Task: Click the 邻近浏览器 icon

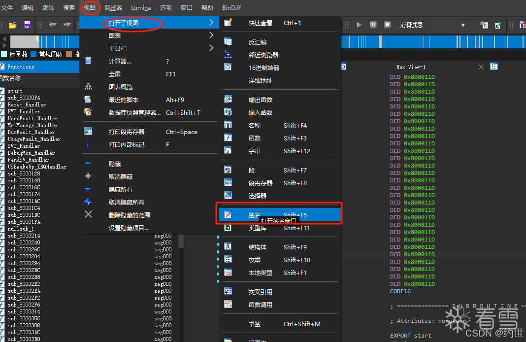Action: (x=228, y=54)
